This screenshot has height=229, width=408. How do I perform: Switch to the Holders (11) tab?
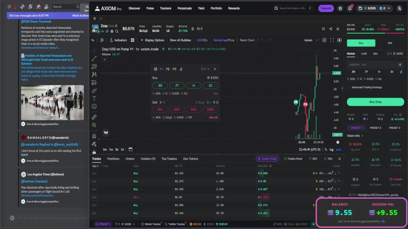pos(148,159)
